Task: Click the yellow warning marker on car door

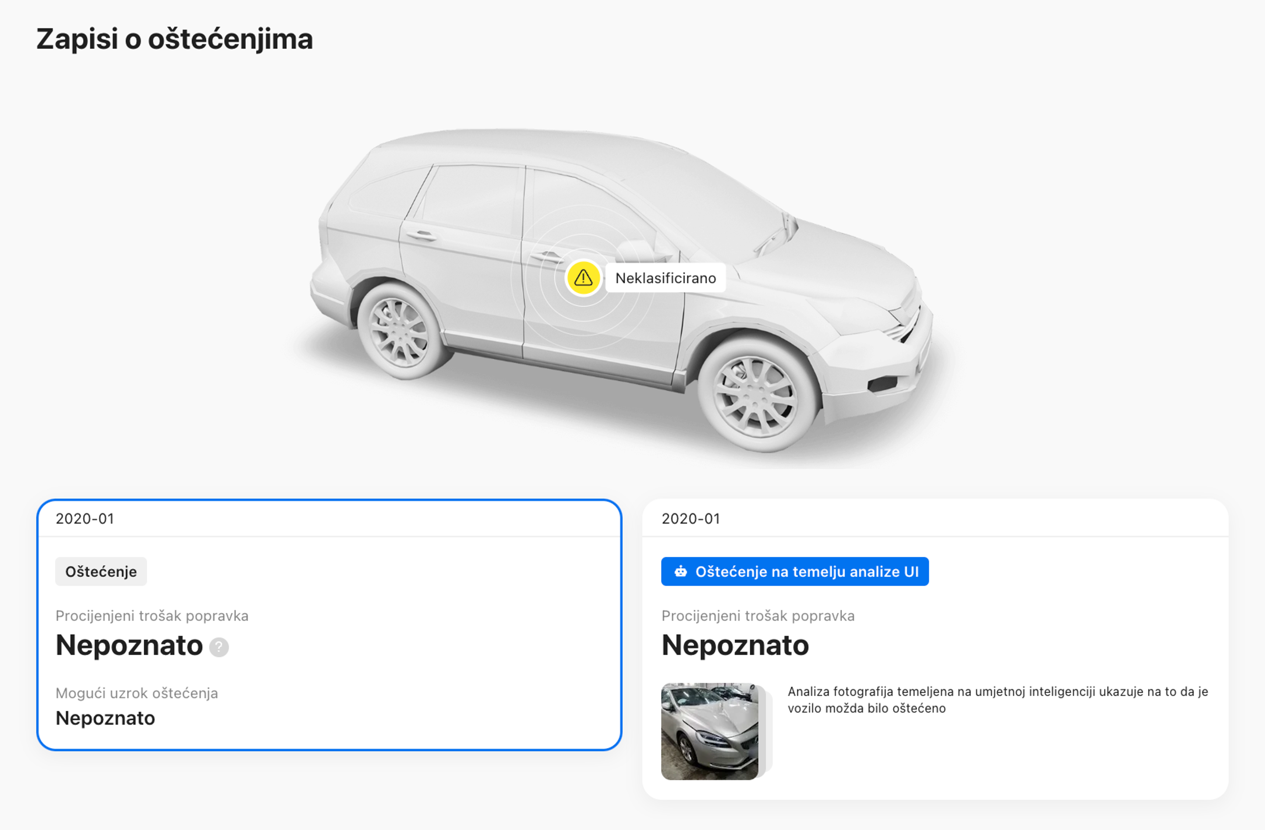Action: pyautogui.click(x=583, y=277)
